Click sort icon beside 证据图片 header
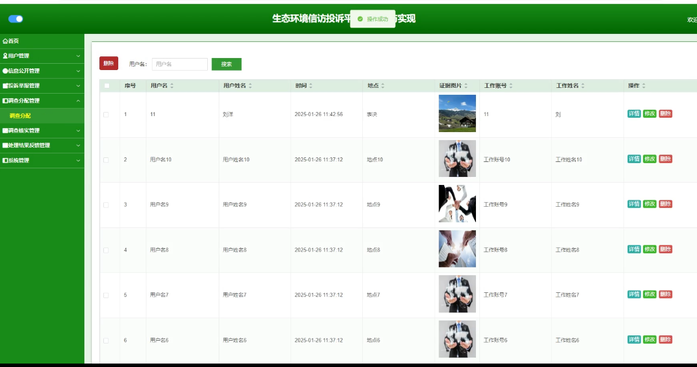 pyautogui.click(x=466, y=86)
